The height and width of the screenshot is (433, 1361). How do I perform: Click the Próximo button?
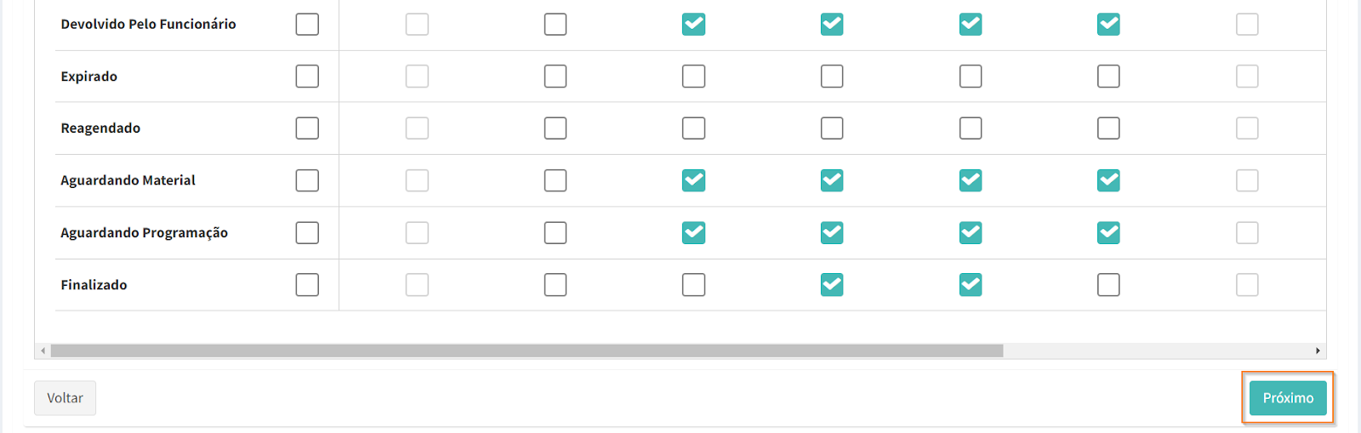(1287, 398)
